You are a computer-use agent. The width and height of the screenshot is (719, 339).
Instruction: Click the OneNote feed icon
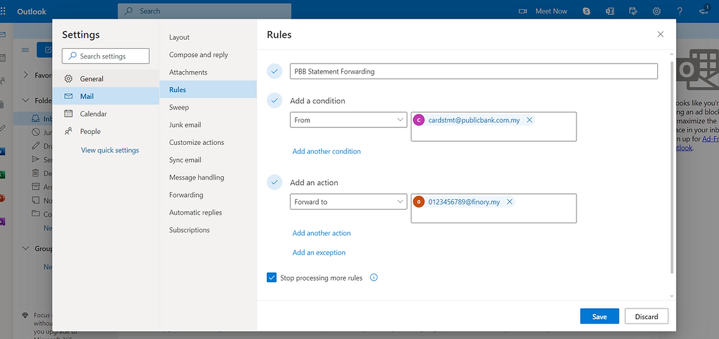(610, 11)
